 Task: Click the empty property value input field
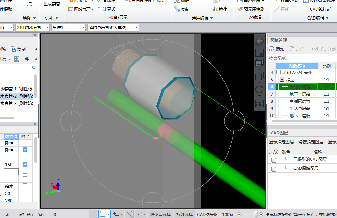(11, 172)
